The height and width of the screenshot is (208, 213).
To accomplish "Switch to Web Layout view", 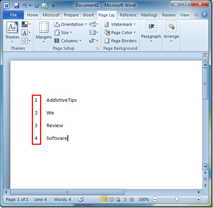I will click(x=118, y=199).
